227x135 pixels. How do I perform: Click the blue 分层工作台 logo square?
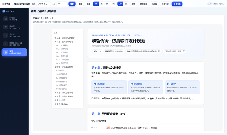(x=4, y=11)
